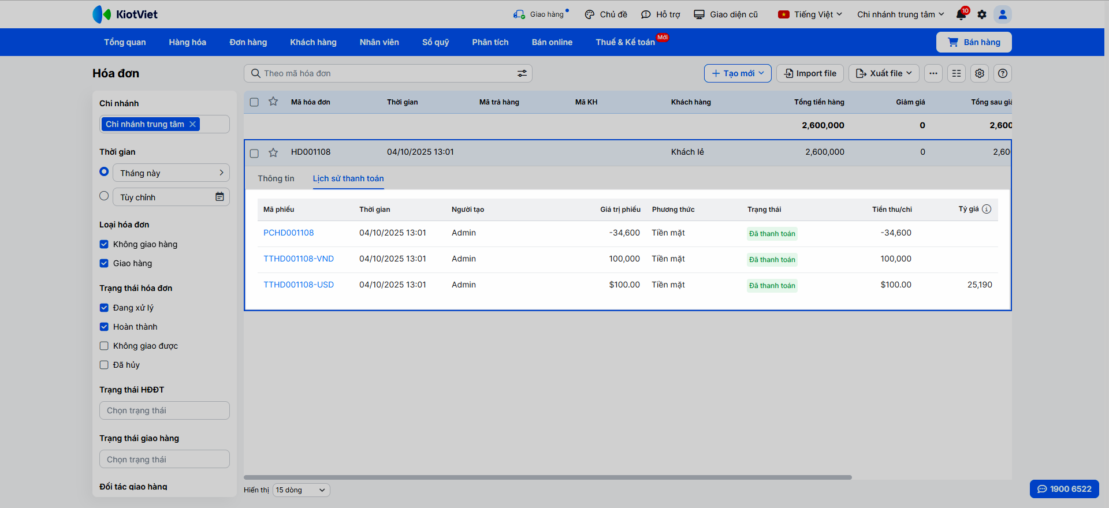Check the Đã hủy status checkbox

click(104, 365)
